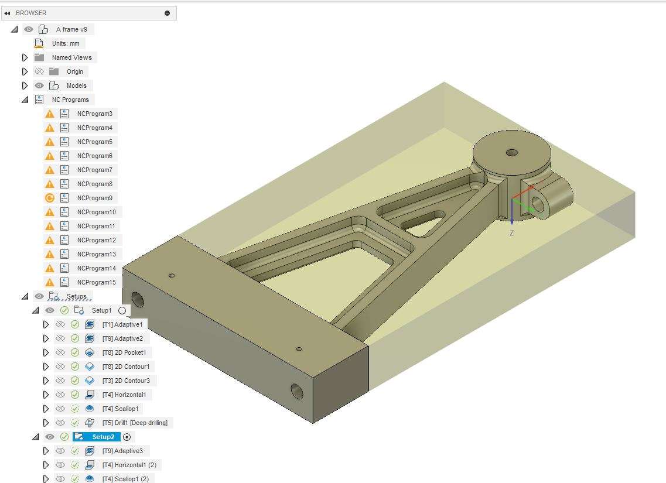Image resolution: width=666 pixels, height=483 pixels.
Task: Click the green check status on Adaptive2
Action: [x=75, y=338]
